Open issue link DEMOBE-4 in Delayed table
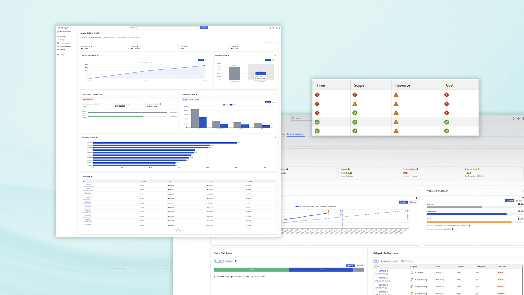 coord(383,278)
